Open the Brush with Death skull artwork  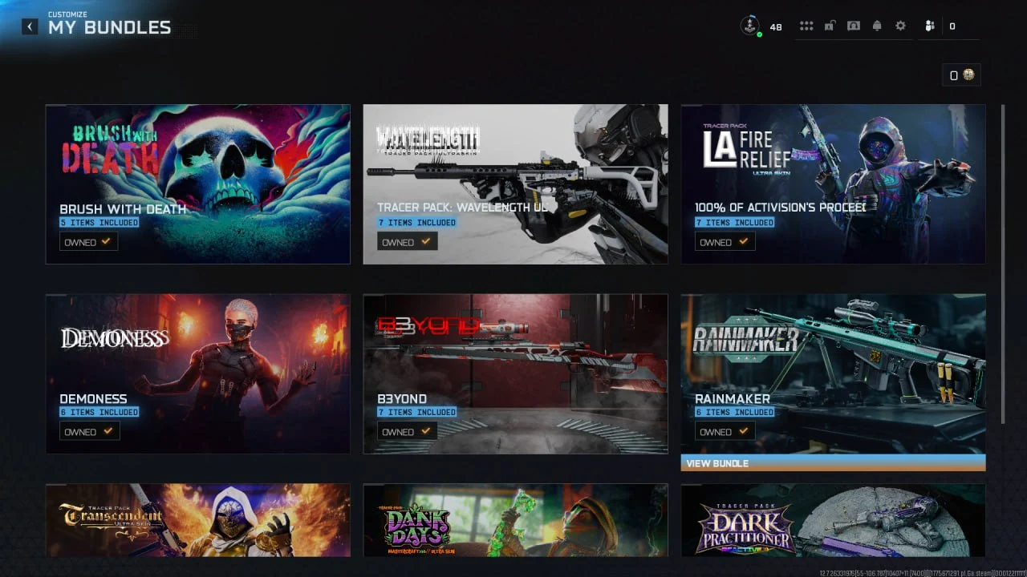(197, 184)
